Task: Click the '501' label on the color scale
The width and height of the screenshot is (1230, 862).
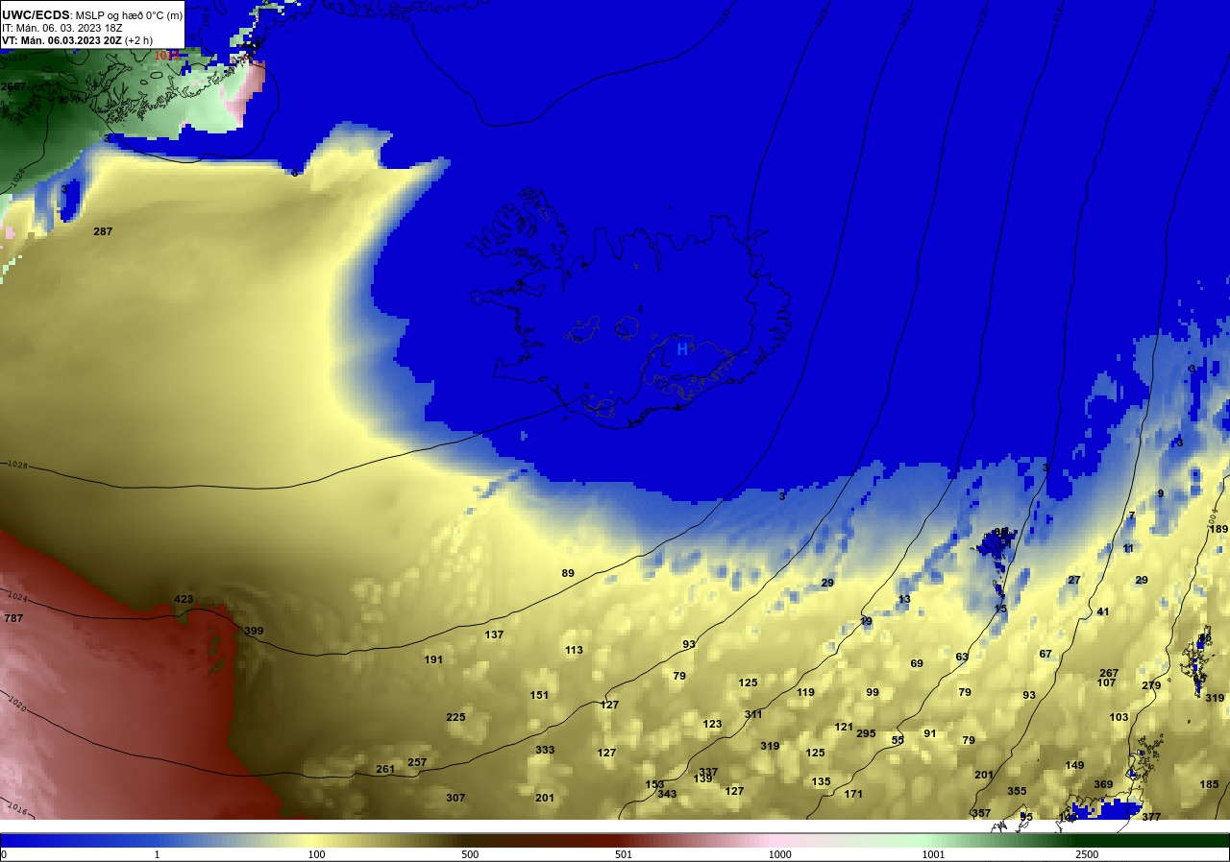Action: (626, 854)
